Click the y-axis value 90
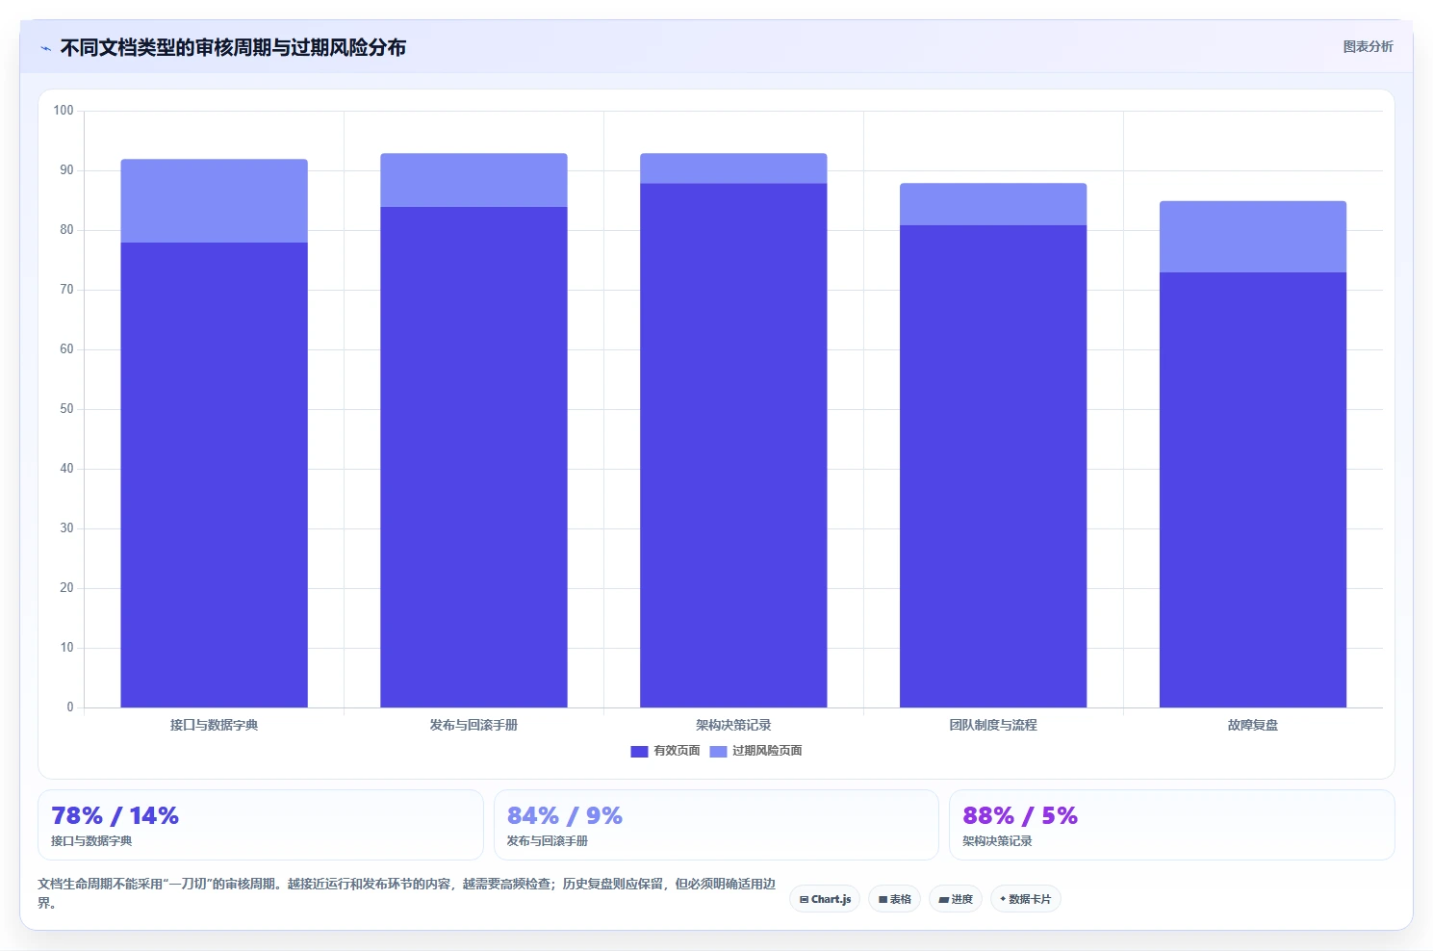 (x=66, y=170)
